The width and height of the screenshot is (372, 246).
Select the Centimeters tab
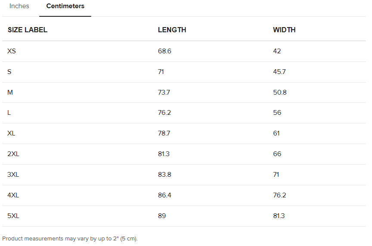pos(65,6)
